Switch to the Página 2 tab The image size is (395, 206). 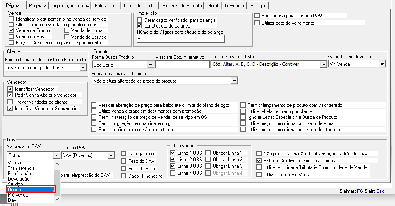coord(37,5)
